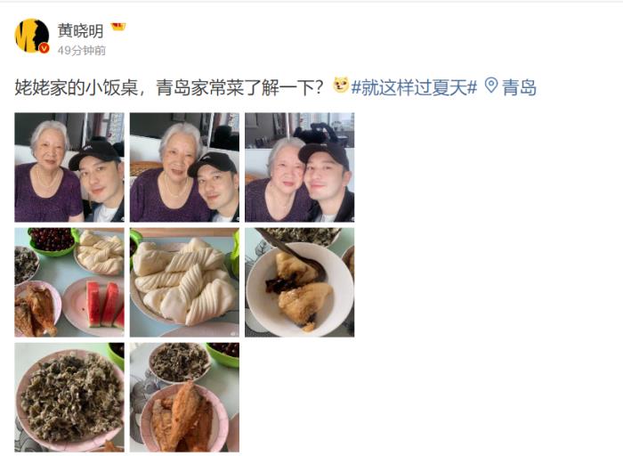Click the orange verified V badge

tap(44, 48)
